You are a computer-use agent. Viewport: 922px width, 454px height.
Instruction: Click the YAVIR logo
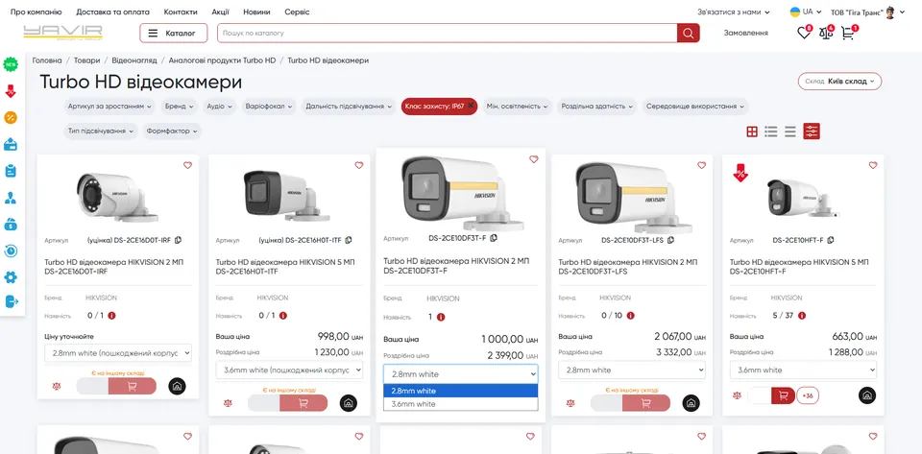pos(63,33)
